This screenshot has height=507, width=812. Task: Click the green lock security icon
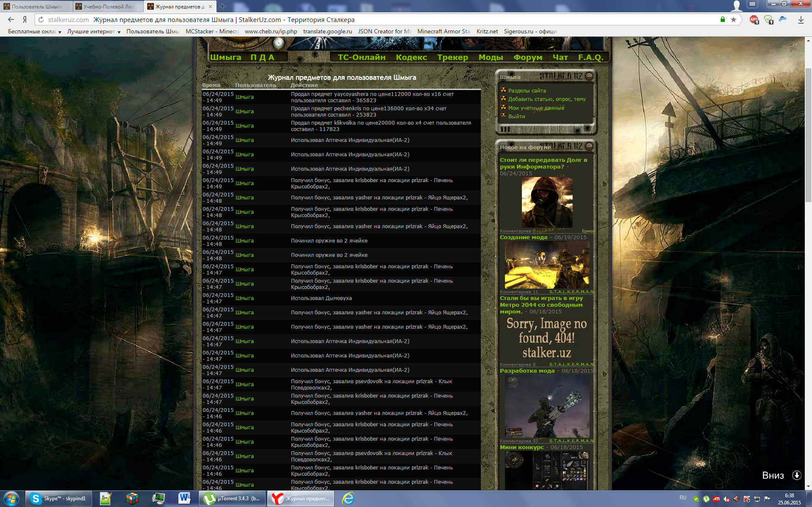(x=723, y=19)
